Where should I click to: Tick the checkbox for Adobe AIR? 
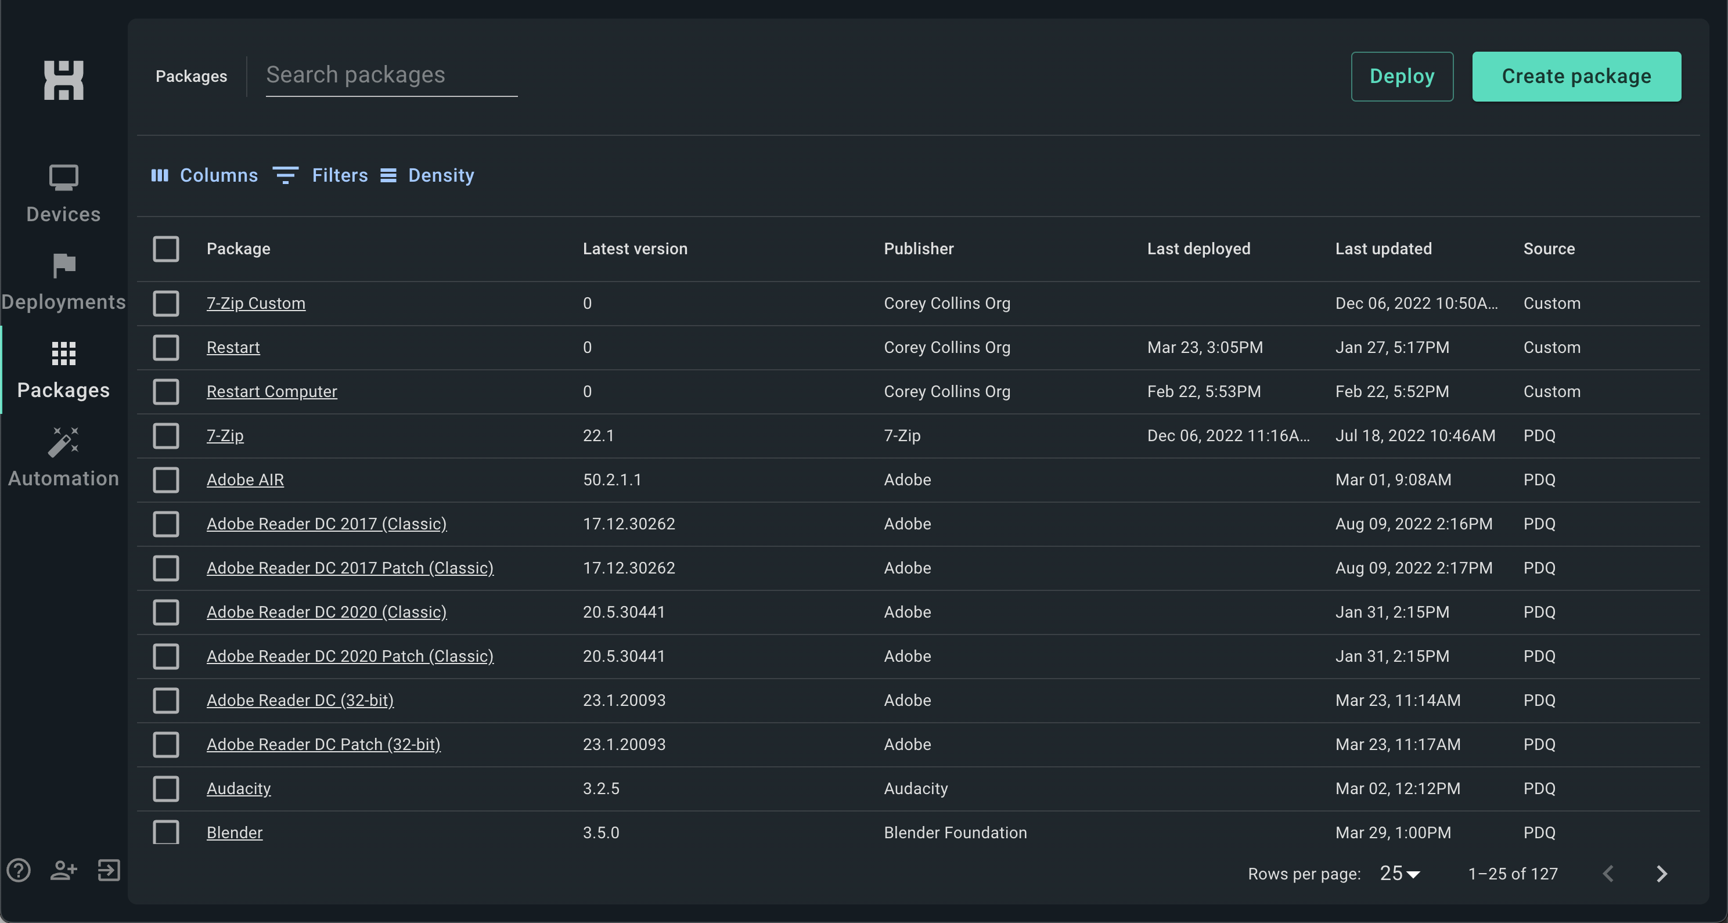[165, 479]
